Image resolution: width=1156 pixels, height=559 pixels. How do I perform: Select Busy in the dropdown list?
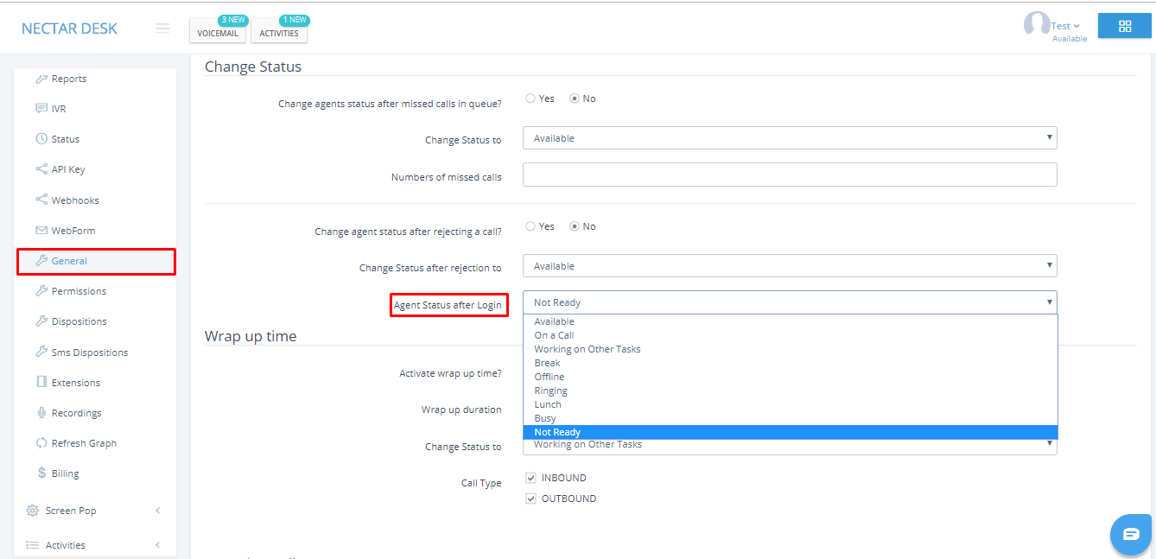[x=790, y=418]
